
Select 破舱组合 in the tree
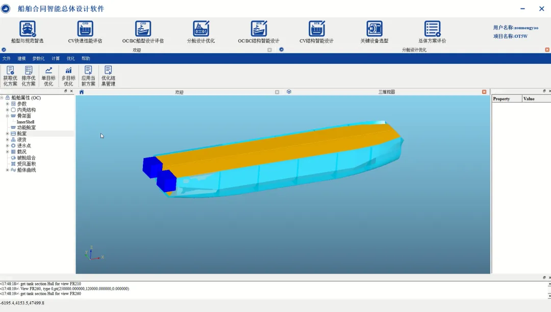26,158
